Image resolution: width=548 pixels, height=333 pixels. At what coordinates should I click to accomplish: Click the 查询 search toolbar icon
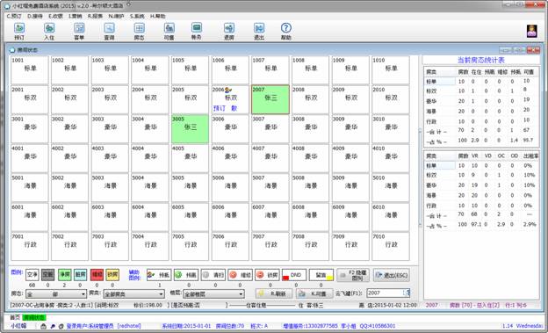click(x=110, y=28)
